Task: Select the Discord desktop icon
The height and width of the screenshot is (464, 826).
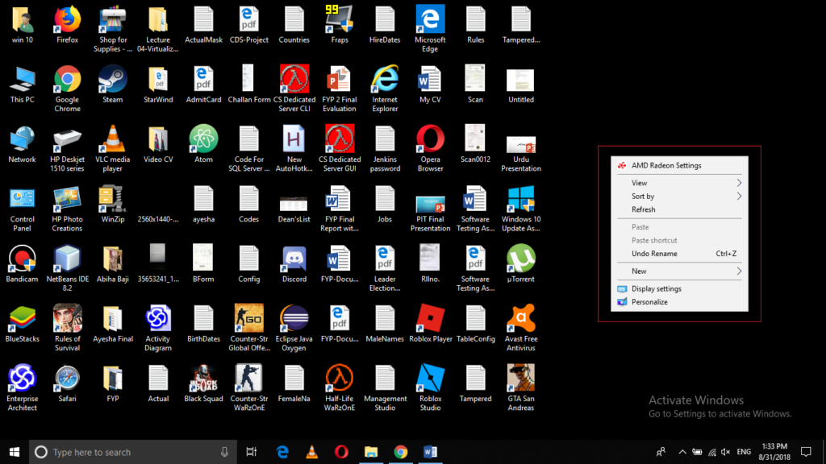Action: coord(294,264)
